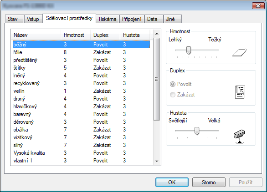
Task: Select the fólie media row
Action: coord(81,52)
